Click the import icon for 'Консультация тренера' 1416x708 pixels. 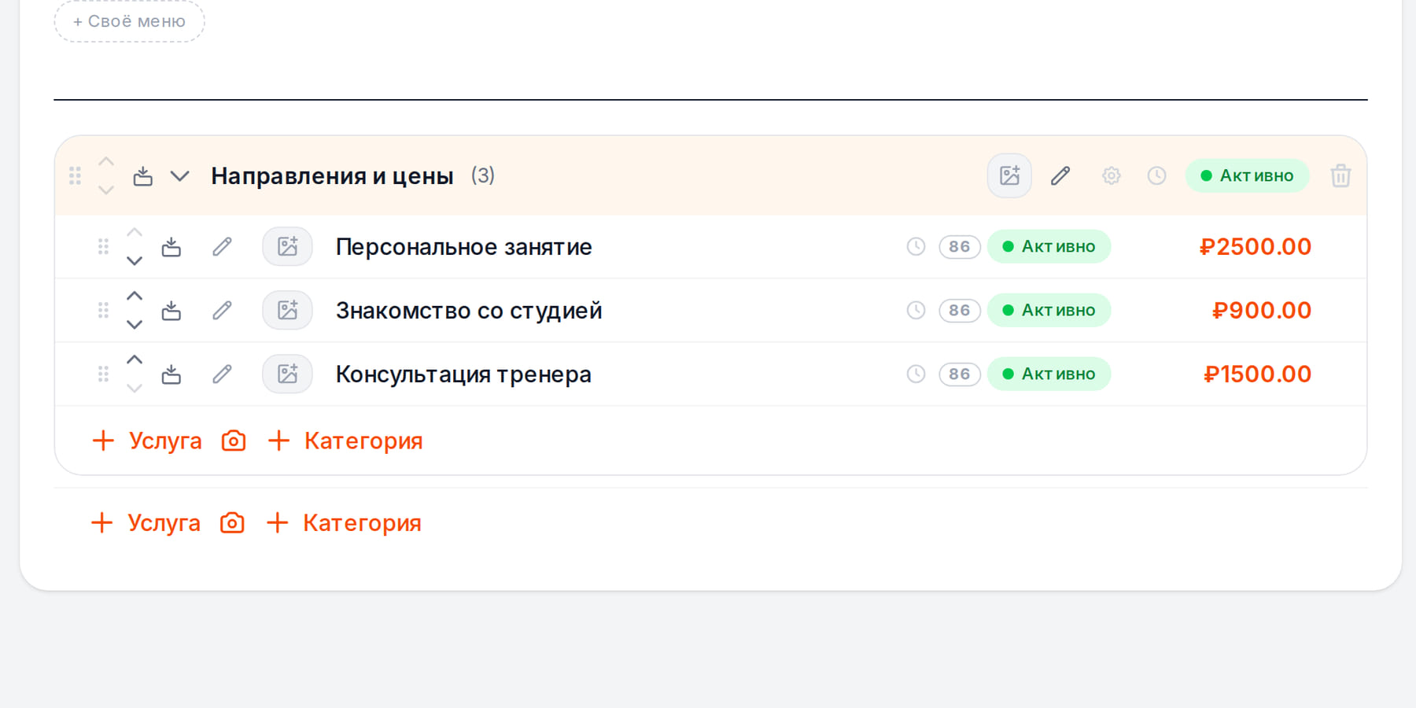click(171, 374)
